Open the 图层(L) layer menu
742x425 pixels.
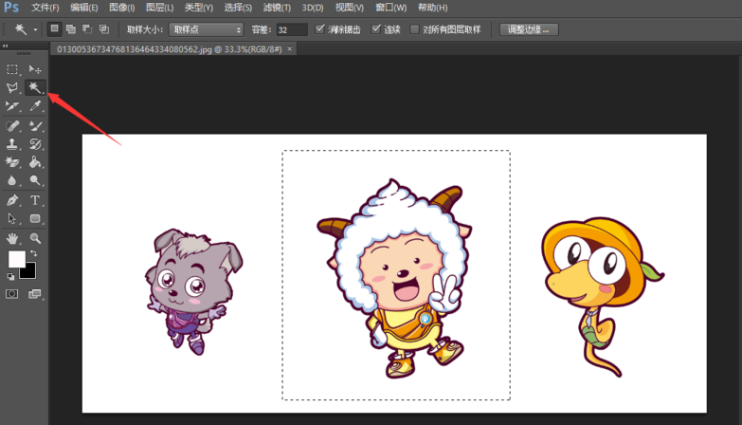[x=161, y=8]
